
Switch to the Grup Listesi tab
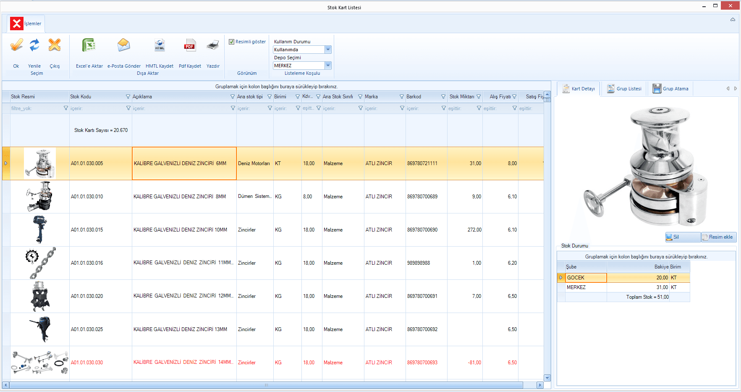624,89
